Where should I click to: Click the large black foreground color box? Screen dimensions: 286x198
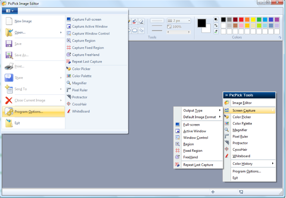[x=202, y=23]
